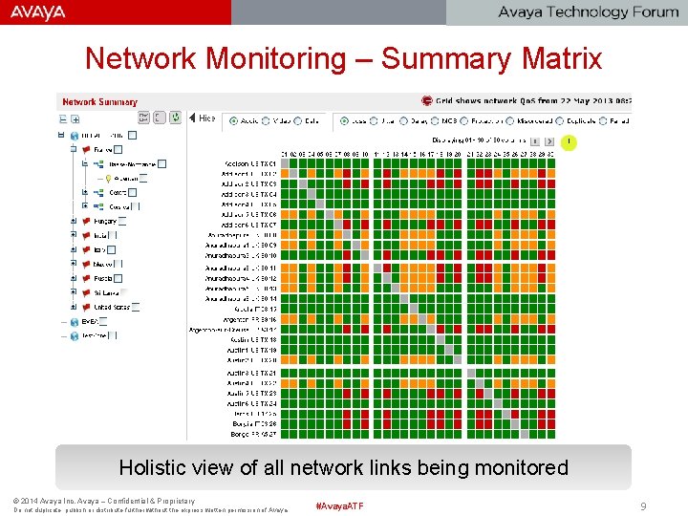Screen dimensions: 688x516
Task: Select the Misordered radio button
Action: pos(509,120)
